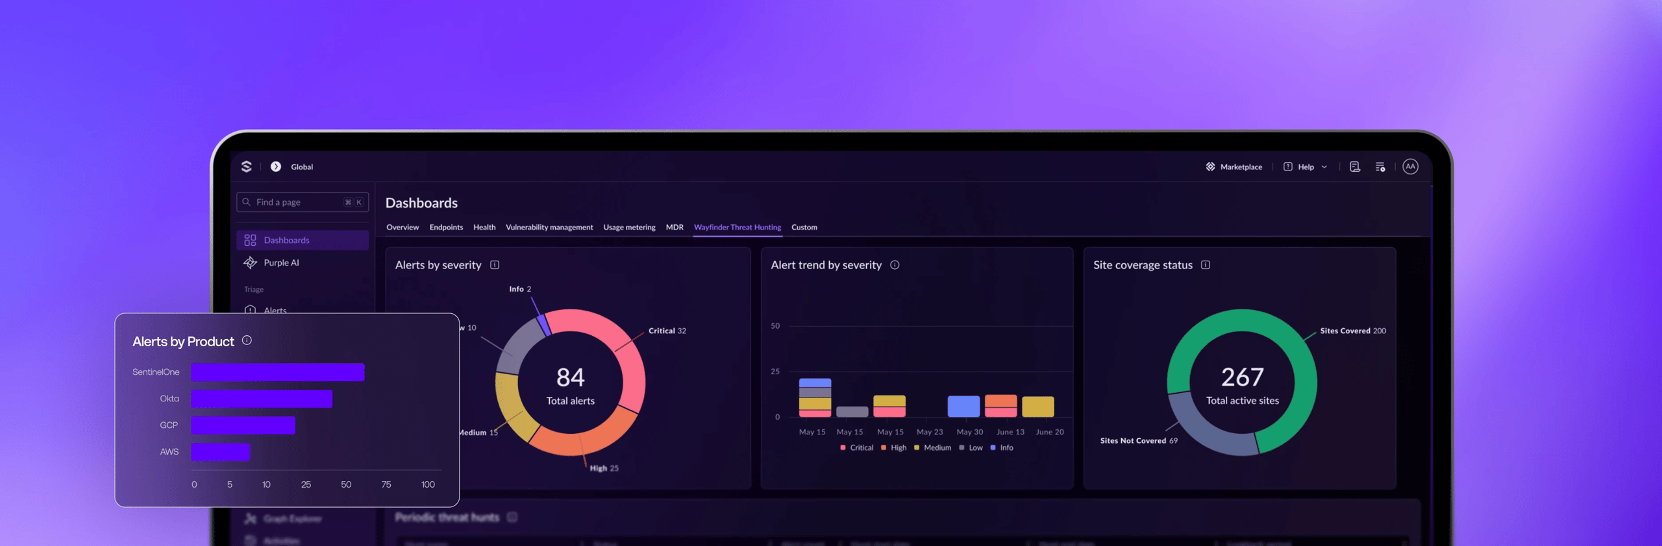Click the 'Info 2' label
1662x546 pixels.
(520, 289)
